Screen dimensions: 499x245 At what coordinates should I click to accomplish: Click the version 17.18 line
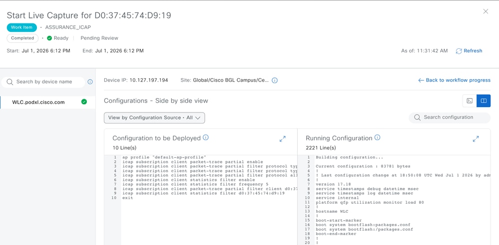point(333,184)
